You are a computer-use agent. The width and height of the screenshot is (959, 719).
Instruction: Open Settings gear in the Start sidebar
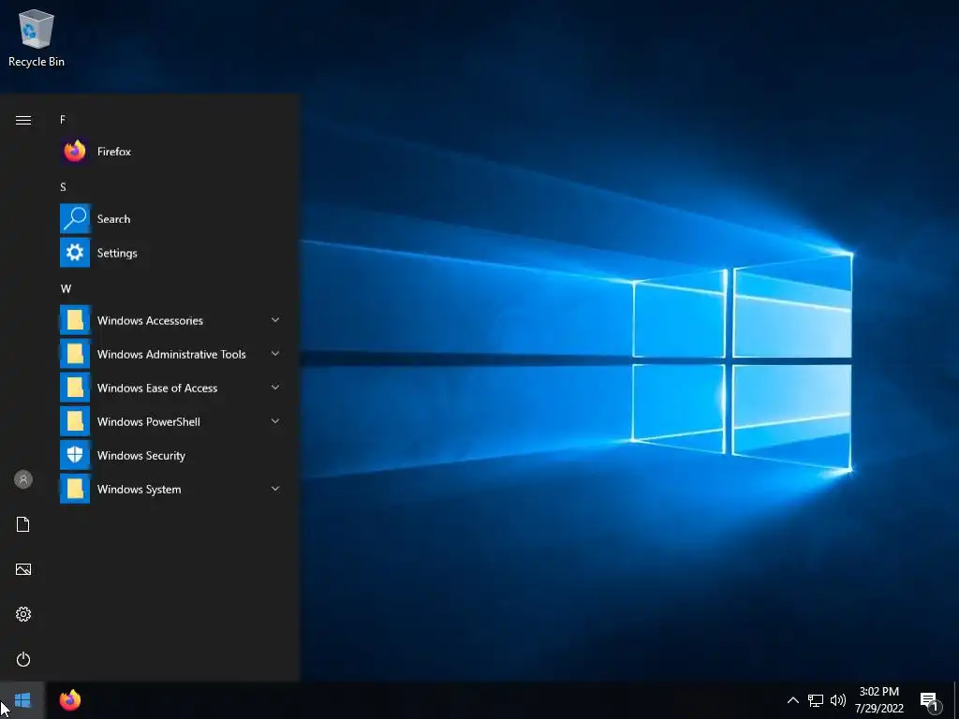pos(23,614)
